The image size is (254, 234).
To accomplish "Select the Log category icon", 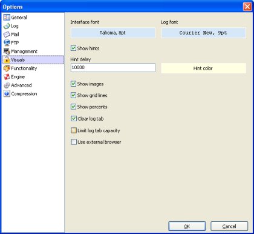I will tap(7, 26).
